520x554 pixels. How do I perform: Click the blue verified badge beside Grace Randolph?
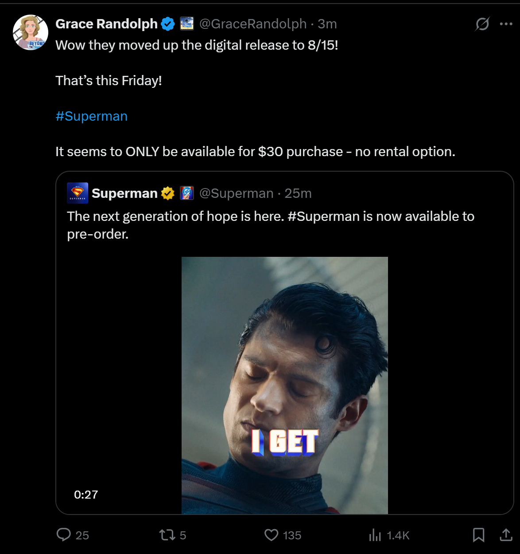(168, 24)
